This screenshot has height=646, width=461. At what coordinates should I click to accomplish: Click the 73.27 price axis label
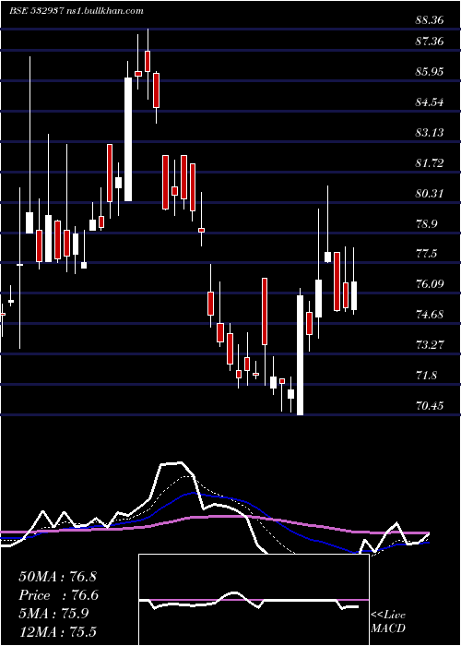(x=430, y=344)
